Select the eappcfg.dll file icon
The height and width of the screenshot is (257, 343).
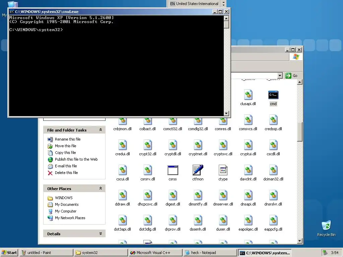[x=273, y=221]
